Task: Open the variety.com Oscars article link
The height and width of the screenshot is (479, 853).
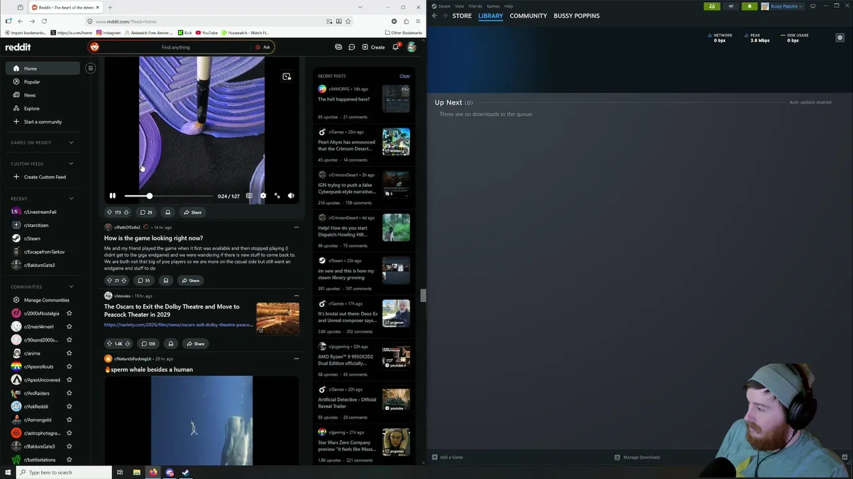Action: 178,325
